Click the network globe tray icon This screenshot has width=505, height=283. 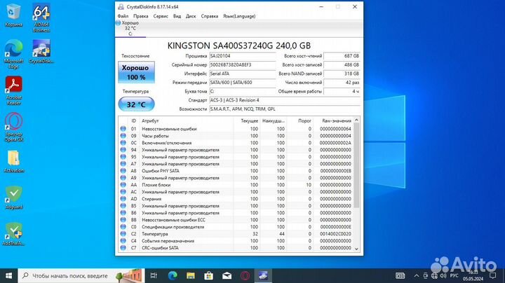(x=434, y=275)
